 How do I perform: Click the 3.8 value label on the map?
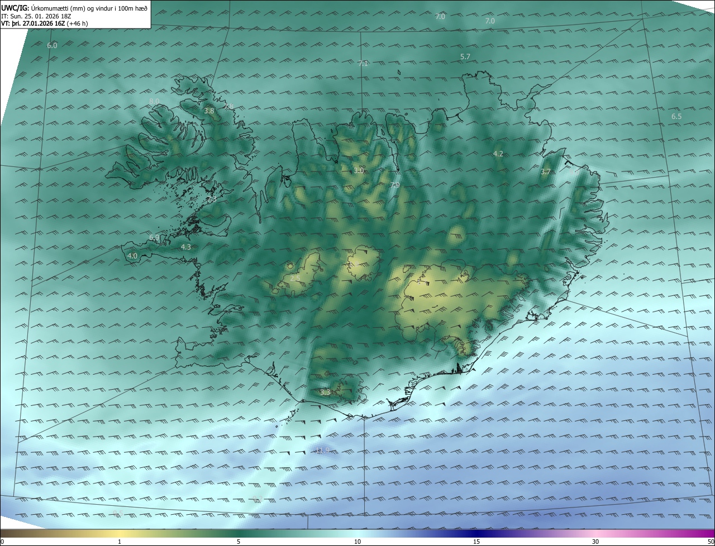209,111
